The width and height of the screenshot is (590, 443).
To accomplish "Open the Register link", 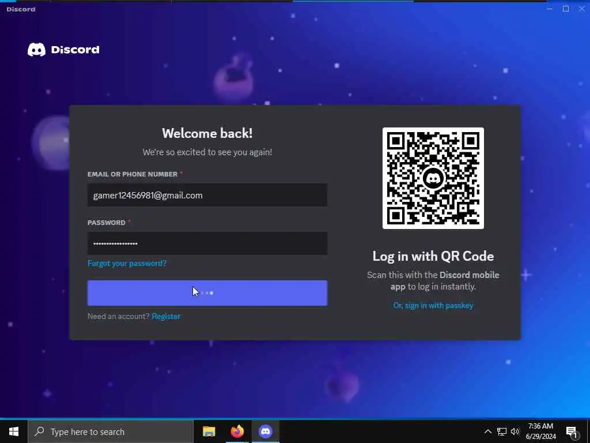I will click(166, 317).
